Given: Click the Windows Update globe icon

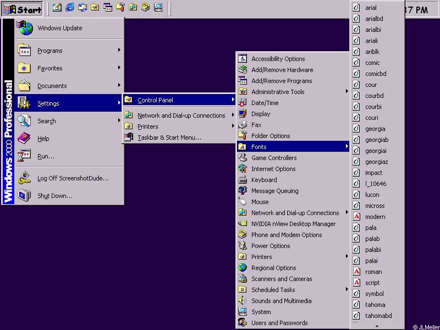Looking at the screenshot, I should tap(25, 28).
